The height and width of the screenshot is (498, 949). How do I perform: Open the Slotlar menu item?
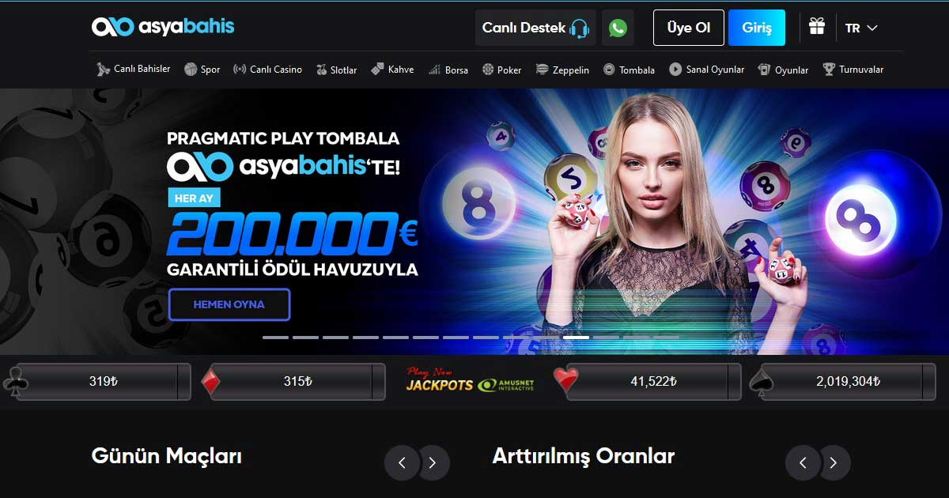pos(336,70)
